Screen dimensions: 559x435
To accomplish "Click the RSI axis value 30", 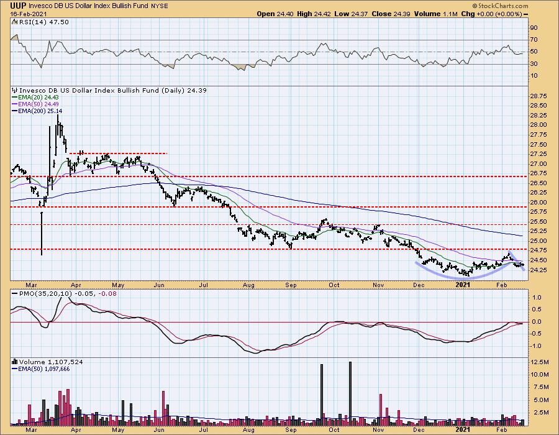I will (534, 64).
